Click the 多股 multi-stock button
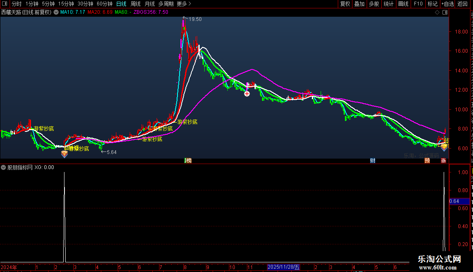Image resolution: width=473 pixels, height=272 pixels. tap(374, 4)
